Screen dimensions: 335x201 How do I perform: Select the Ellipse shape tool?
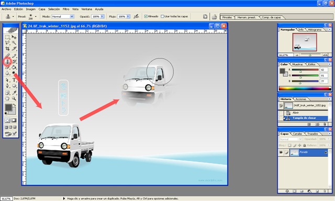tap(14, 86)
